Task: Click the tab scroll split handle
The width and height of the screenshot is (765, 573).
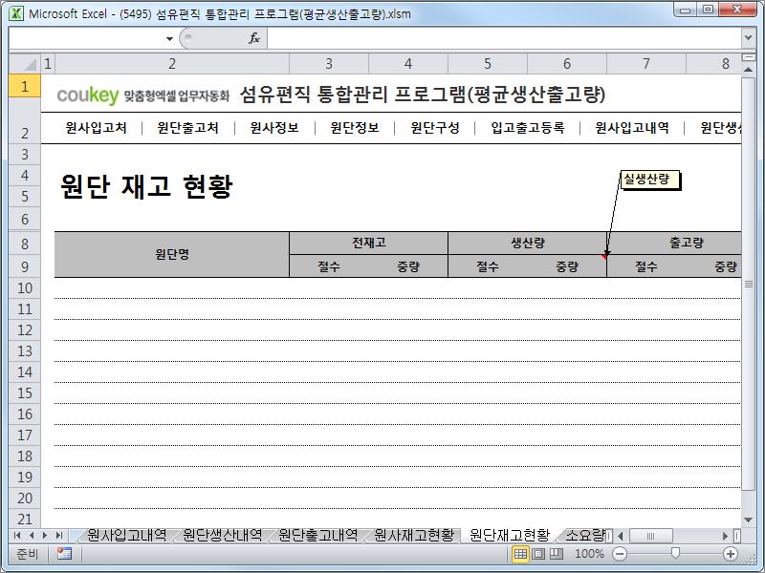Action: (609, 536)
